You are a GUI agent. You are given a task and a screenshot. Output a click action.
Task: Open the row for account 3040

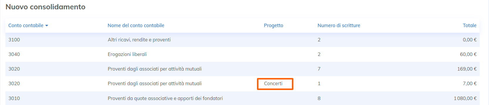click(242, 54)
